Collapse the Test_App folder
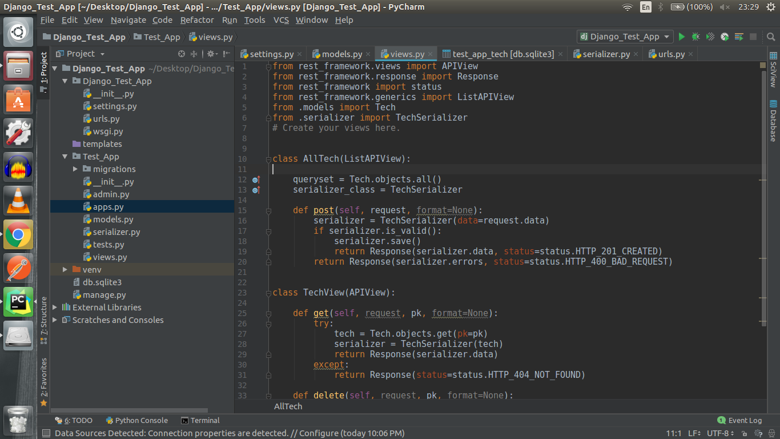The width and height of the screenshot is (780, 439). 66,157
